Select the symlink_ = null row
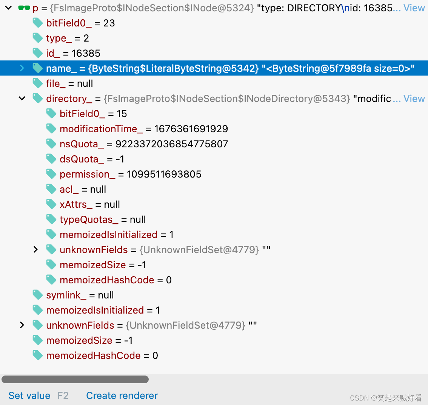The height and width of the screenshot is (405, 428). 214,295
